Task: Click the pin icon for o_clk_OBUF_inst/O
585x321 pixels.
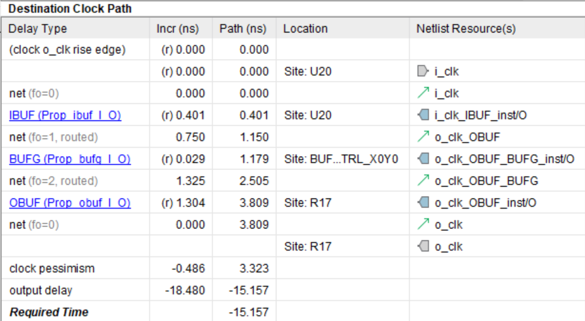Action: (x=423, y=202)
